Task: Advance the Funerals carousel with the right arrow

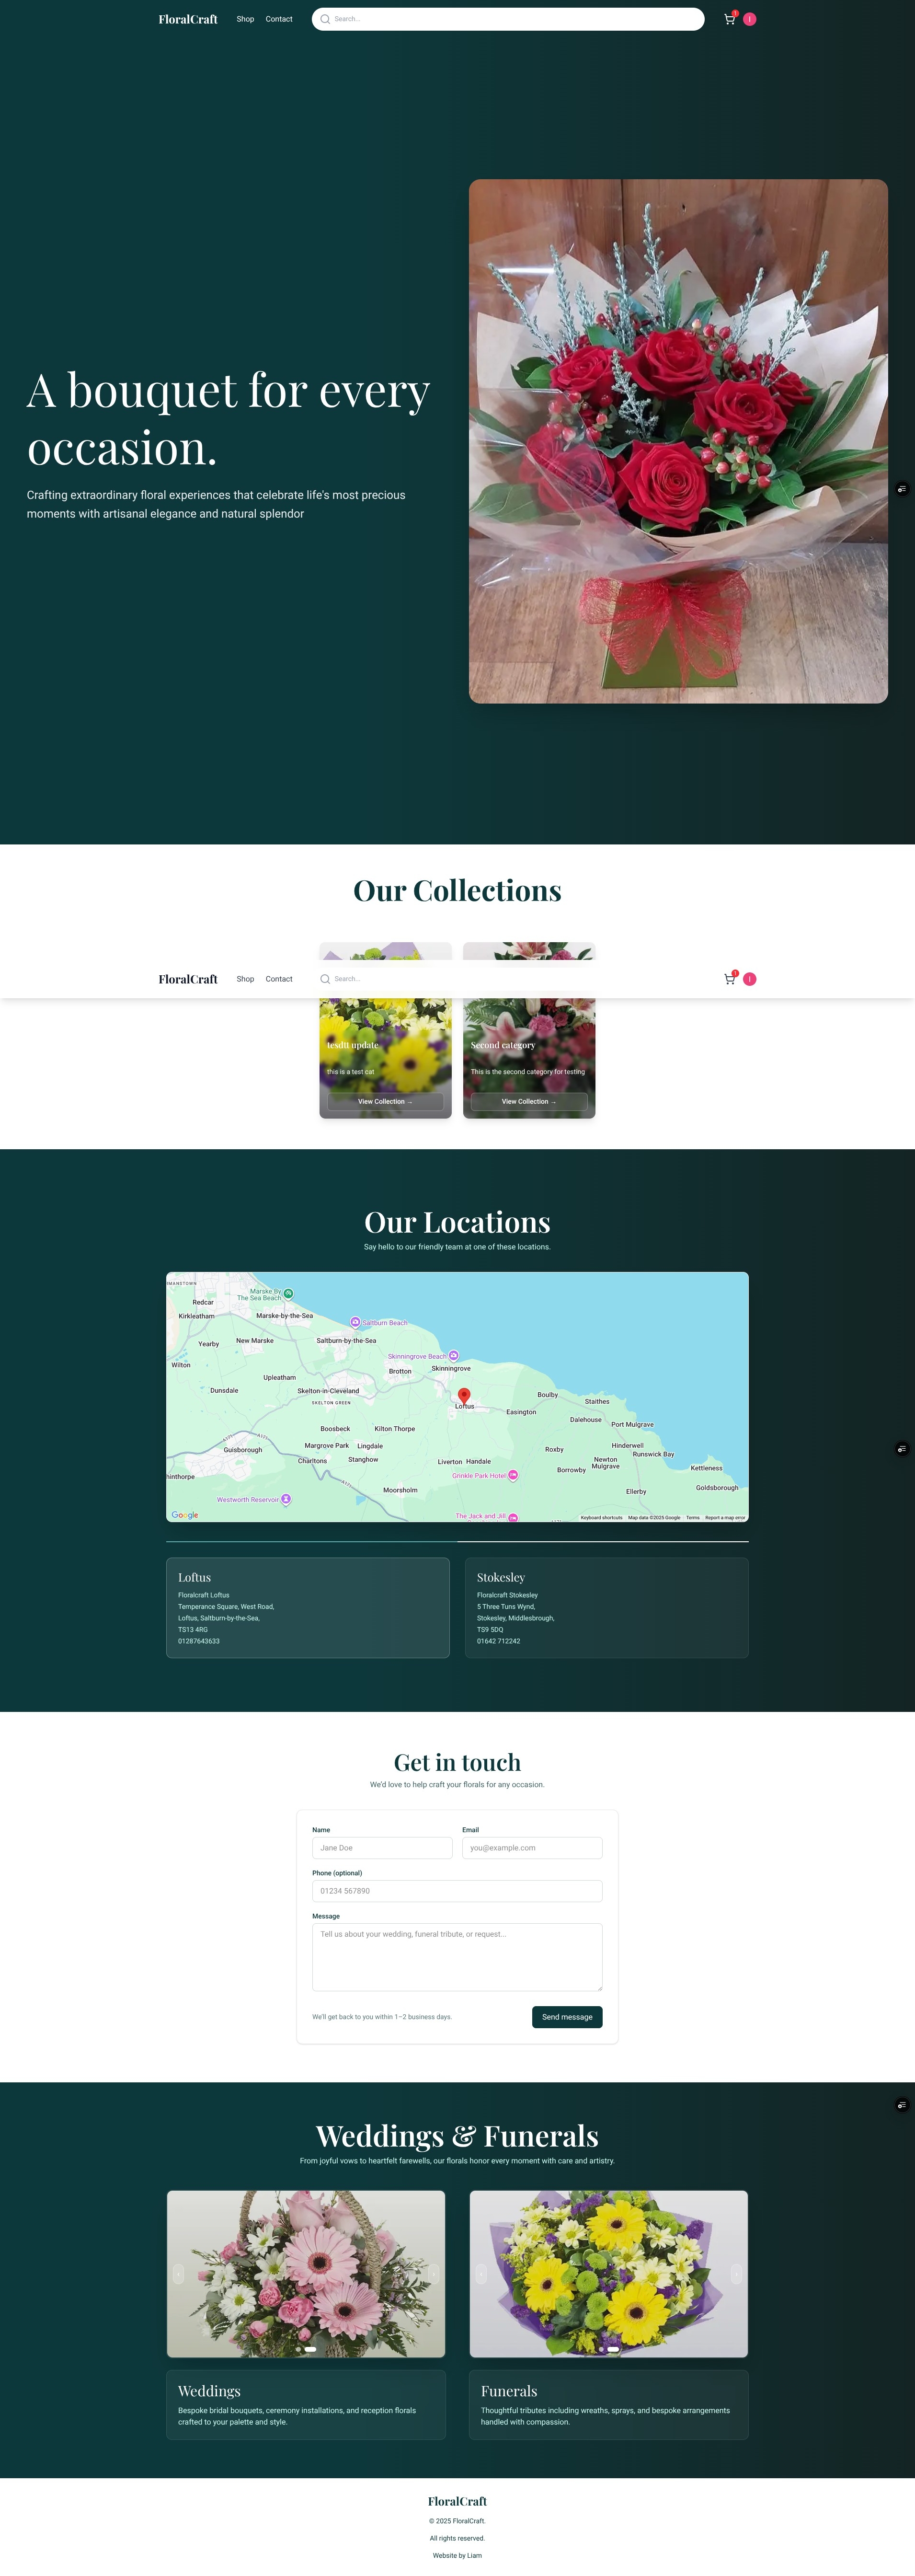Action: coord(736,2273)
